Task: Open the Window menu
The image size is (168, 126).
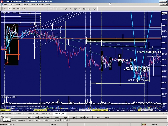Action: 40,5
